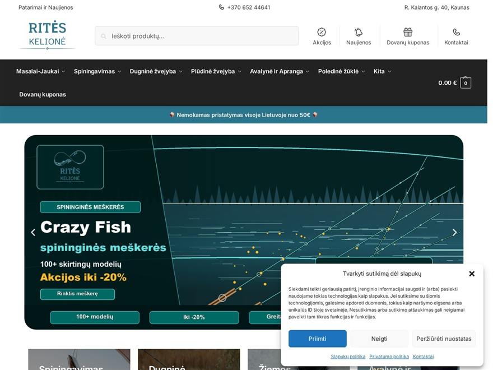Expand the Spiningavimas dropdown menu
Image resolution: width=493 pixels, height=370 pixels.
click(x=97, y=71)
